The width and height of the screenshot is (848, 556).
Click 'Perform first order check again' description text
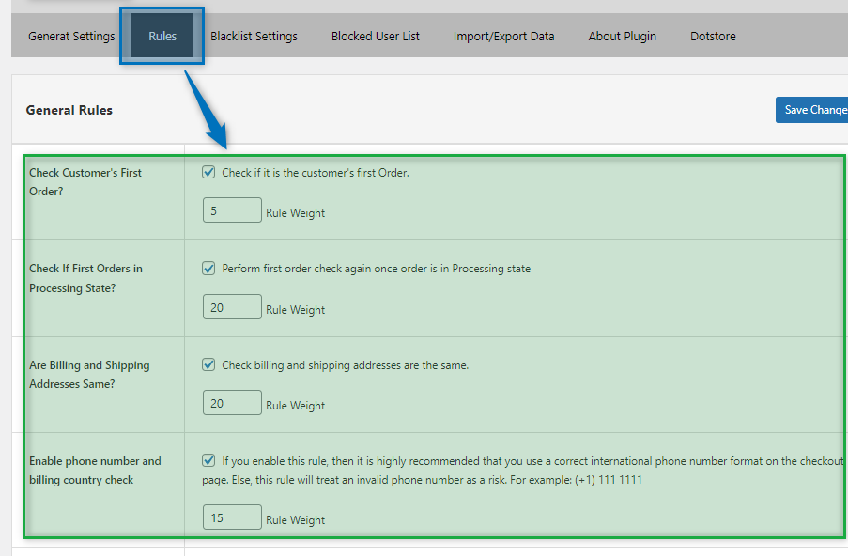376,269
